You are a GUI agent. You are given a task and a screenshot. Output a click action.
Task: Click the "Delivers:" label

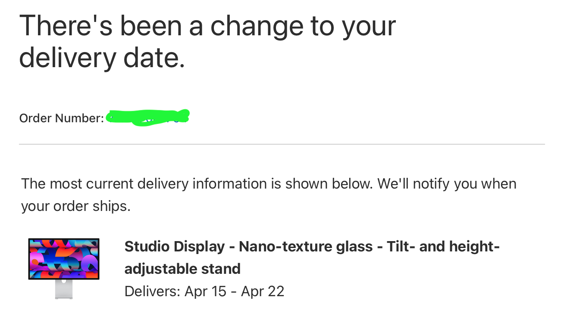(x=152, y=291)
